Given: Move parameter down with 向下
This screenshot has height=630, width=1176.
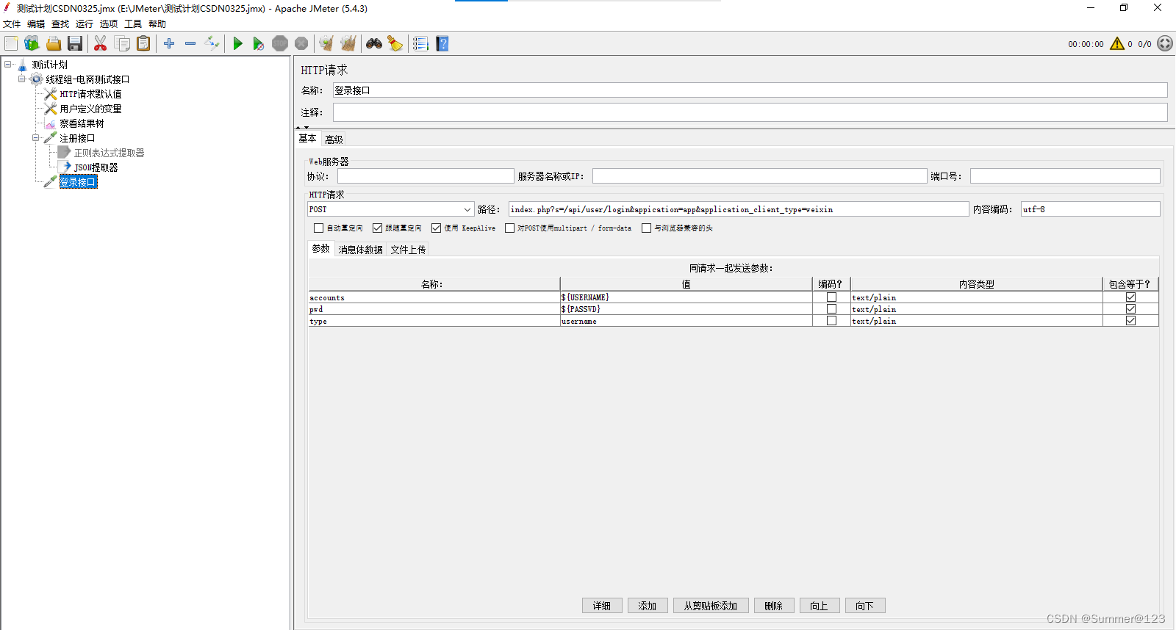Looking at the screenshot, I should click(x=865, y=606).
